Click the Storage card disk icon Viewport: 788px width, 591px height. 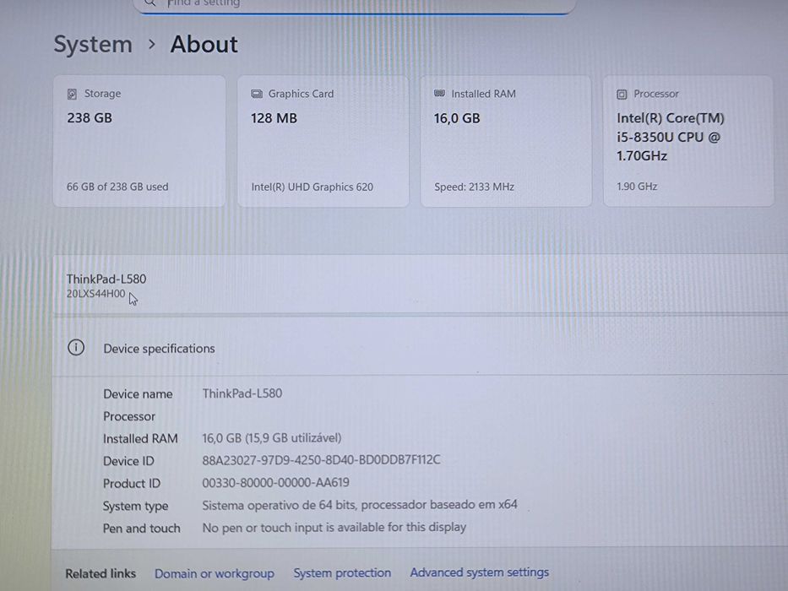pyautogui.click(x=73, y=94)
